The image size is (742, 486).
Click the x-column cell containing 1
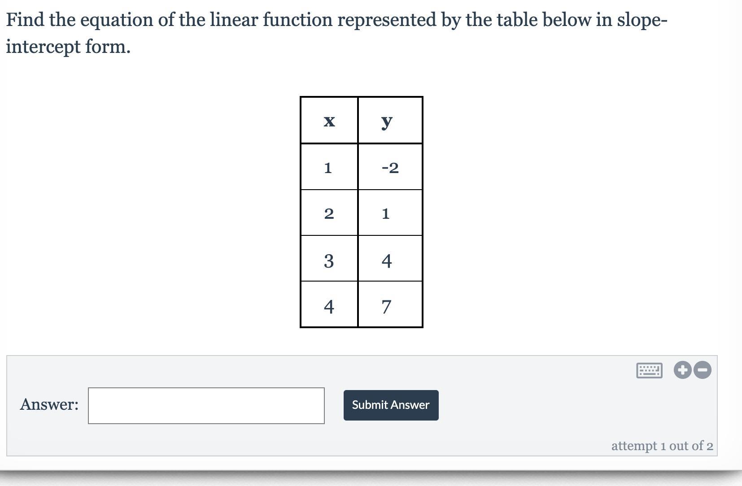(x=329, y=167)
